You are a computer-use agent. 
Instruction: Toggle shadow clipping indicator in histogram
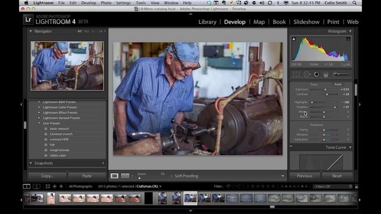coord(293,39)
